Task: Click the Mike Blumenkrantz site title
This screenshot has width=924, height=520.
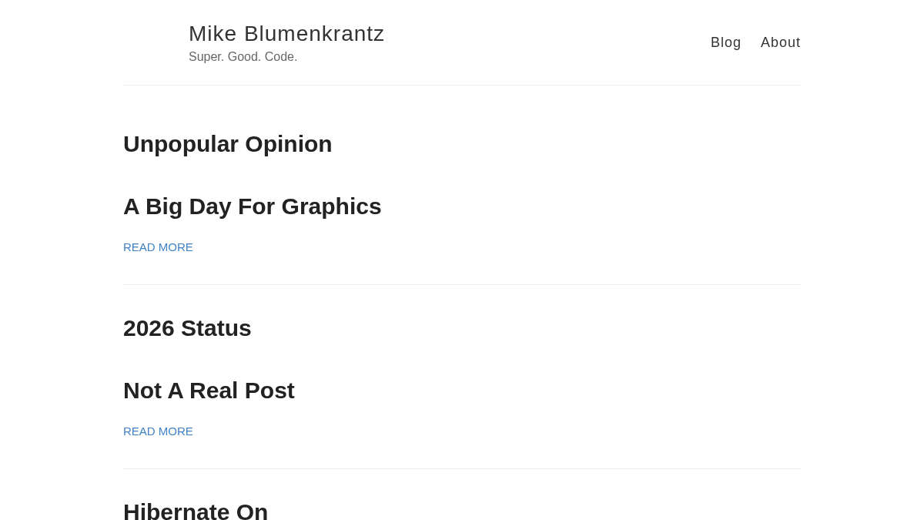Action: coord(286,34)
